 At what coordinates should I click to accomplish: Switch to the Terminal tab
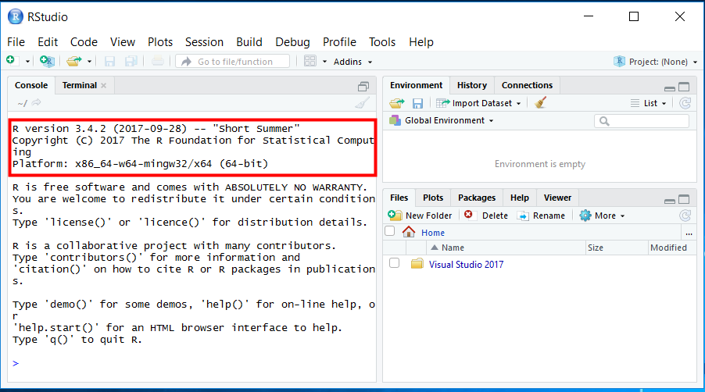(80, 85)
